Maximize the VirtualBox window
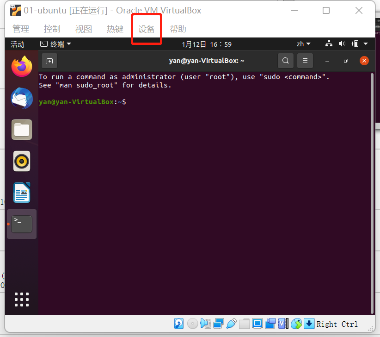Screen dimensions: 380x337 tap(326, 11)
